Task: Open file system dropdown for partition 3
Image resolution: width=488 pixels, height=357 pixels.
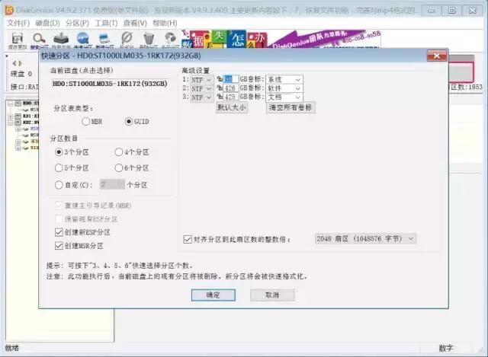Action: 201,97
